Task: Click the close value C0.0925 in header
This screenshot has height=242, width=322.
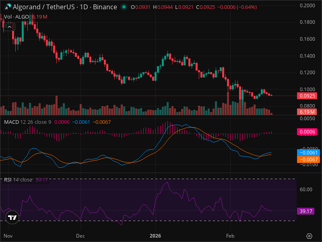Action: click(206, 7)
